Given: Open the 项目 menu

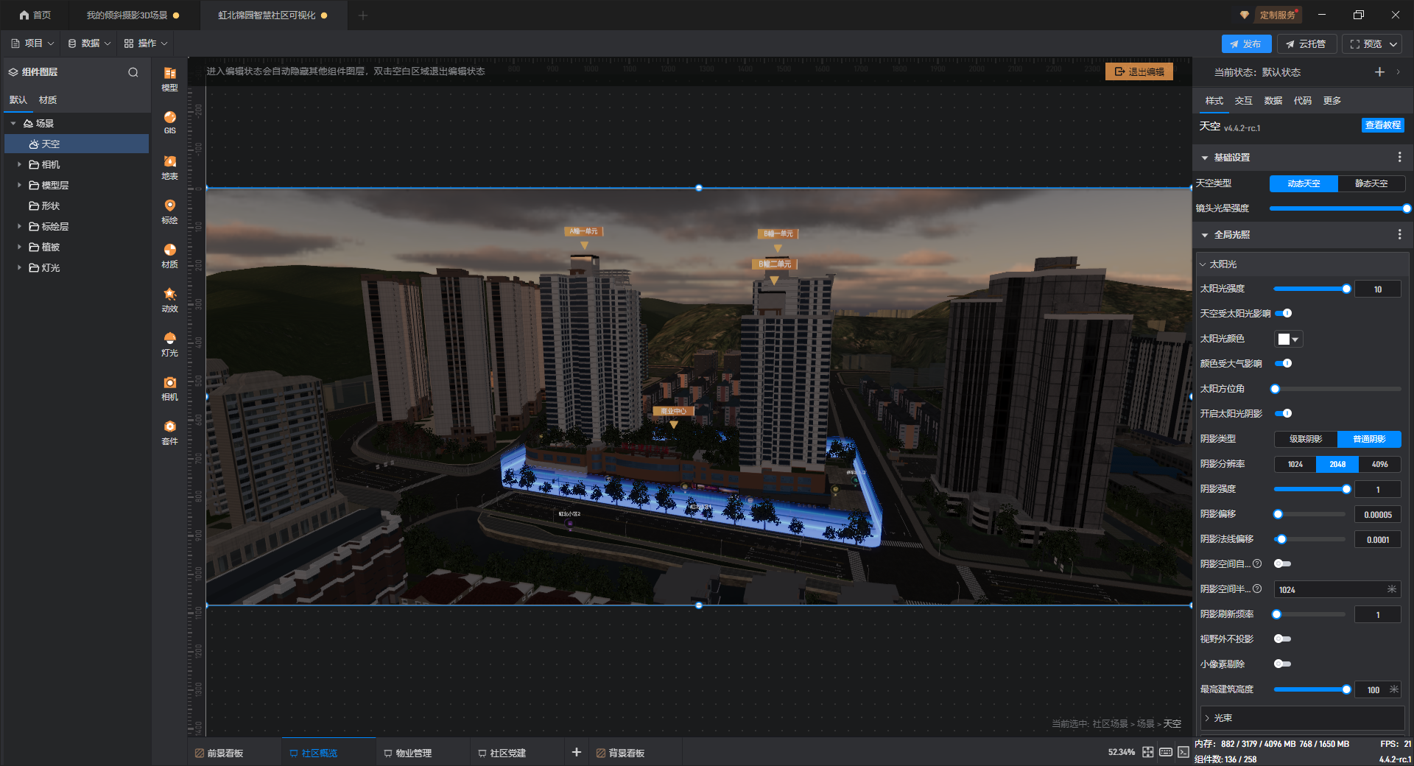Looking at the screenshot, I should click(32, 43).
